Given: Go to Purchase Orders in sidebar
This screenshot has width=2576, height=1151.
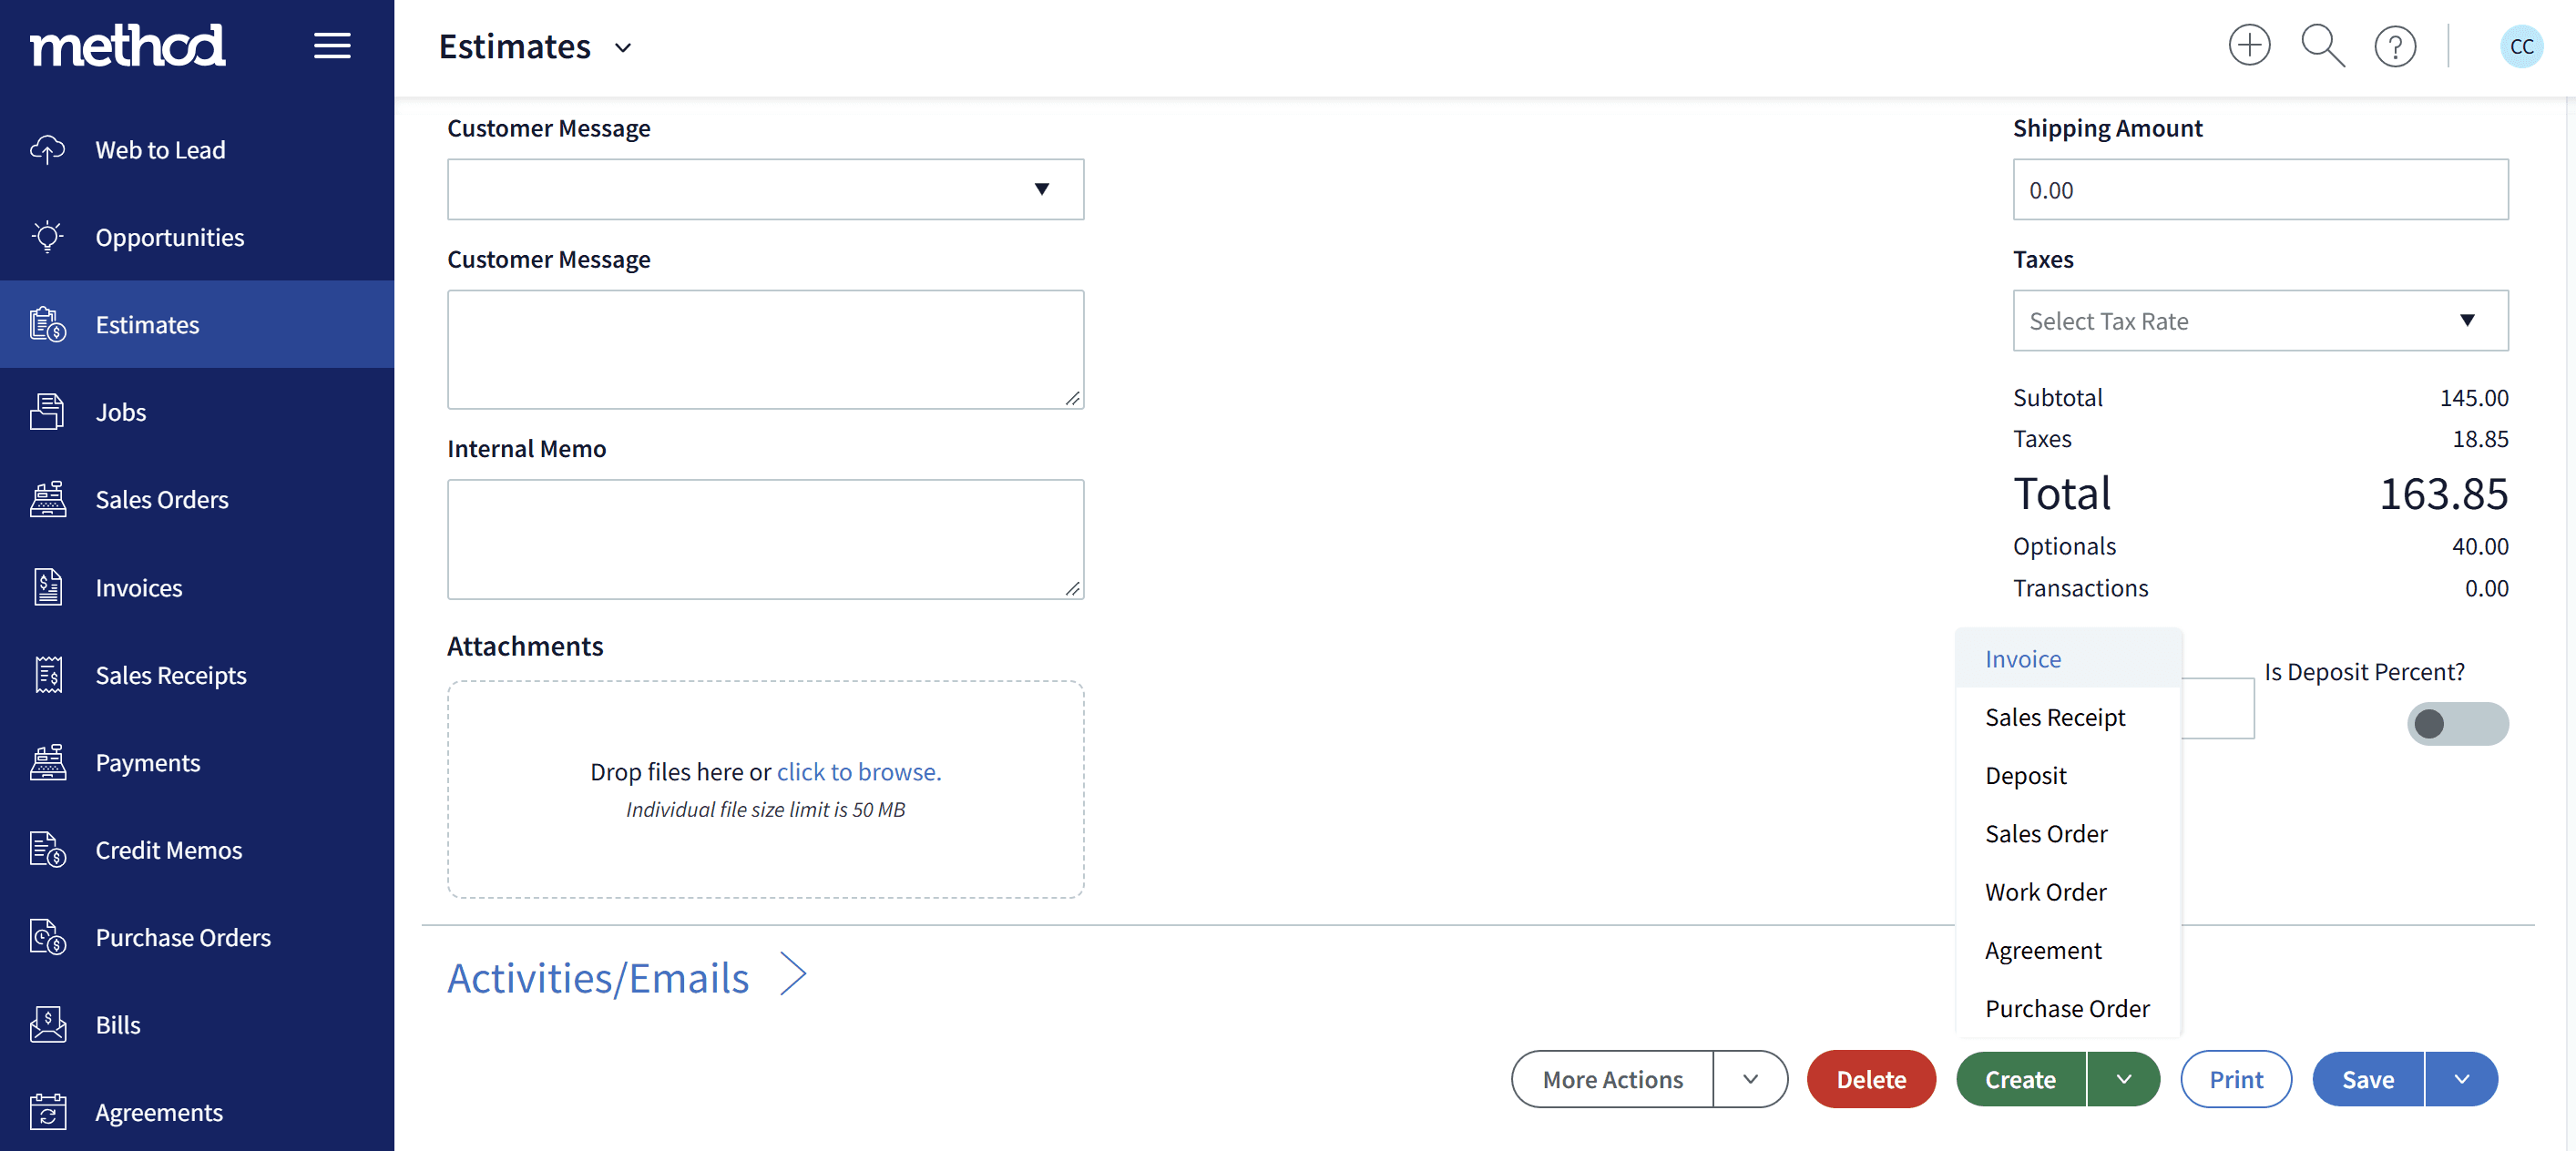Looking at the screenshot, I should pos(197,937).
